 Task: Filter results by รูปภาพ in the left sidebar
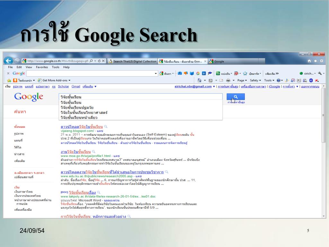(19, 133)
